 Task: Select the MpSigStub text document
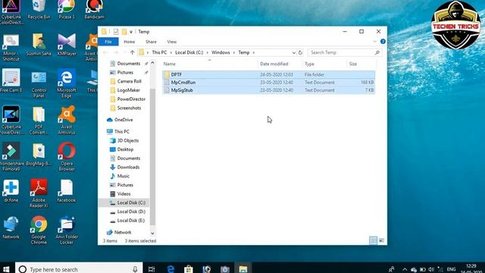[268, 90]
